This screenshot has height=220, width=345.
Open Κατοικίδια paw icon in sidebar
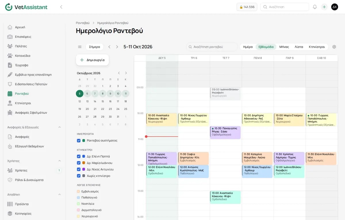(x=10, y=56)
